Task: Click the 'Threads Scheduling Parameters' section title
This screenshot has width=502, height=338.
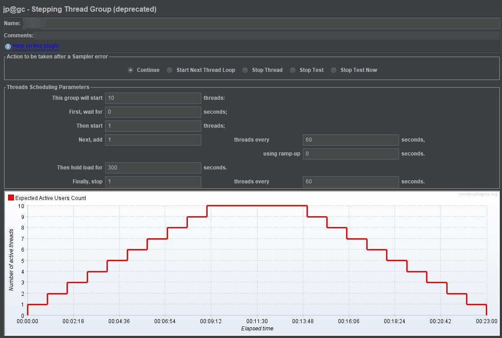Action: tap(48, 87)
